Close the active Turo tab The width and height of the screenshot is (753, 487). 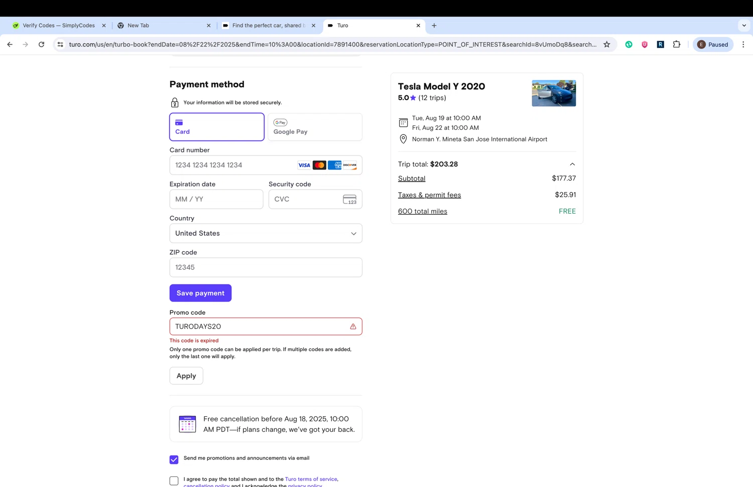[x=418, y=26]
